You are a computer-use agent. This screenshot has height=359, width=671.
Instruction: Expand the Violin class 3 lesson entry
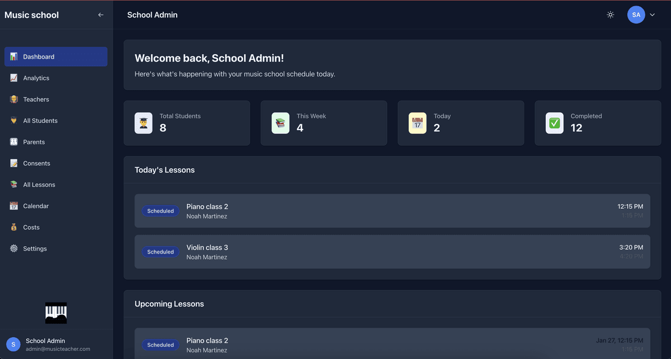pyautogui.click(x=391, y=251)
